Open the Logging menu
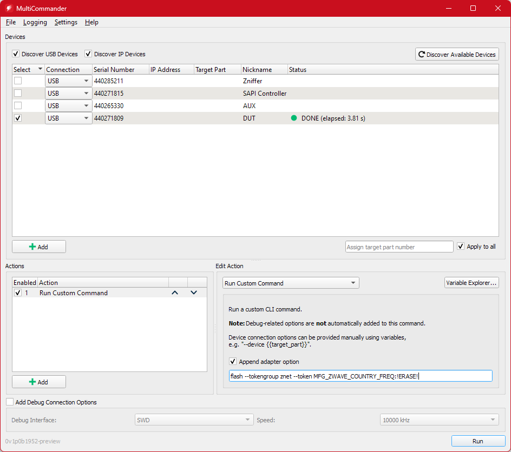The height and width of the screenshot is (452, 511). click(35, 22)
